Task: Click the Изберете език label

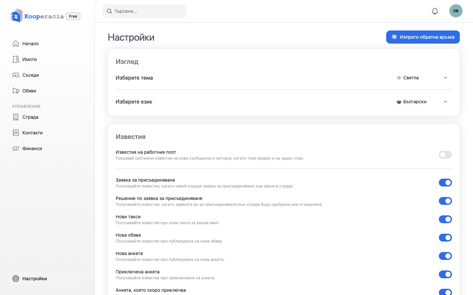Action: pos(134,102)
